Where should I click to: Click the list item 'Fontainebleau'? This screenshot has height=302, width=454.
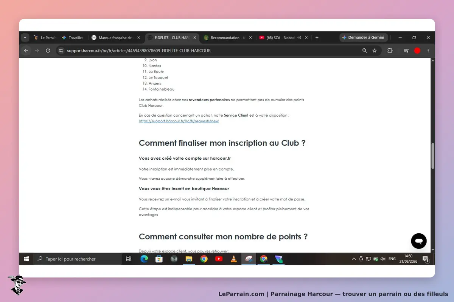click(x=162, y=89)
